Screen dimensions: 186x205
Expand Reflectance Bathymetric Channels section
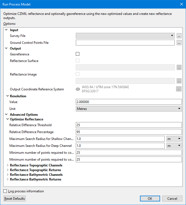tap(7, 175)
